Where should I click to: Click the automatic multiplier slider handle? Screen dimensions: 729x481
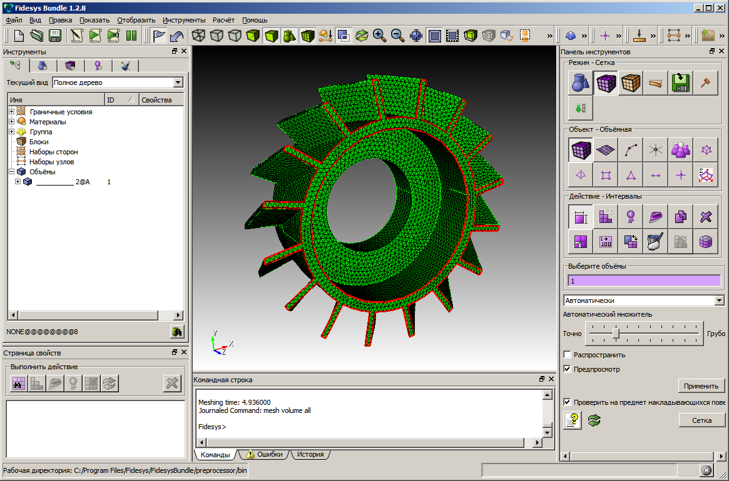pyautogui.click(x=616, y=334)
